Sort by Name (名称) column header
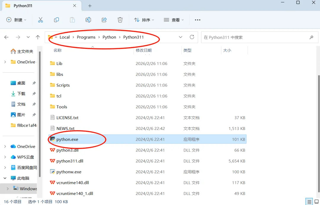This screenshot has width=320, height=205. pos(57,50)
